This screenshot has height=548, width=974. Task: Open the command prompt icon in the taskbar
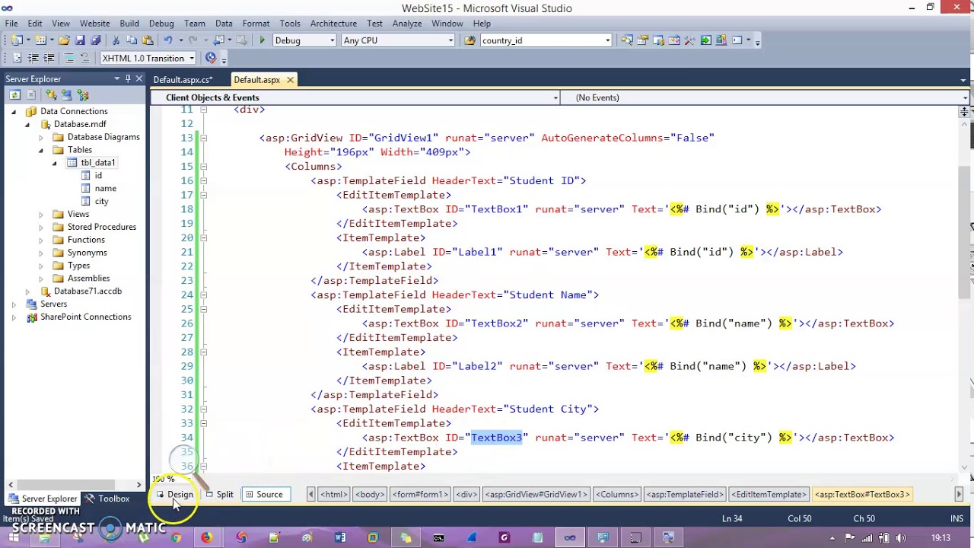tap(438, 538)
